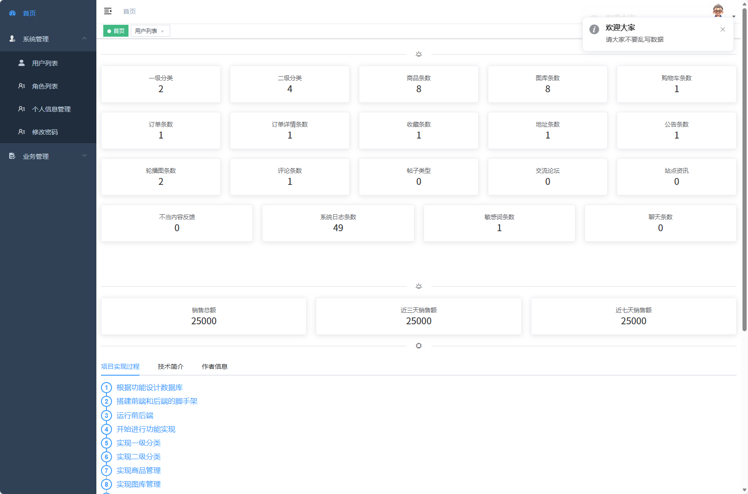Click the 近七天销售额 statistic card
Viewport: 748px width, 494px height.
[x=634, y=316]
